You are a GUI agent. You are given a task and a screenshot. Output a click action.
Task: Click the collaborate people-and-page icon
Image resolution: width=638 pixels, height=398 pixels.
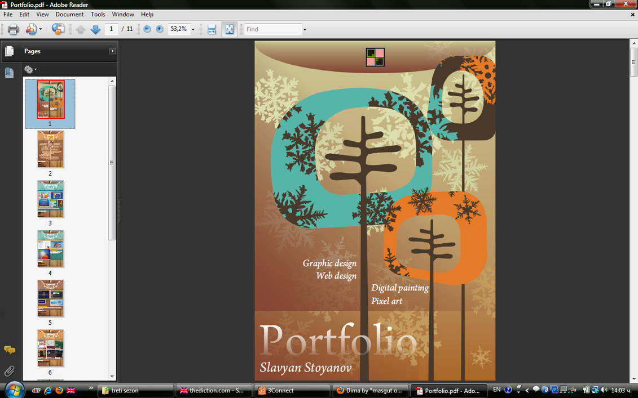click(31, 29)
